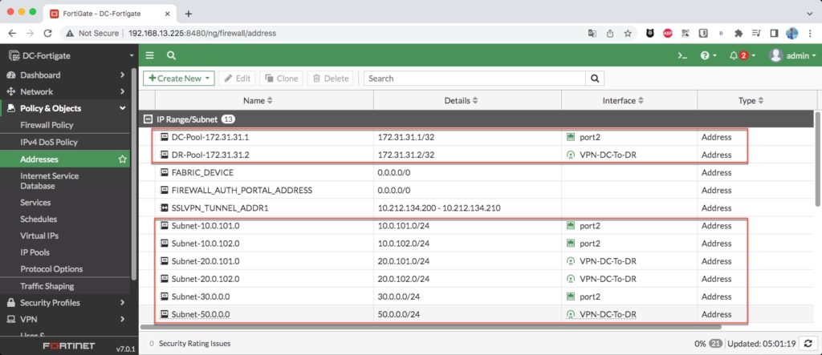Click the horizontal table scrollbar
The width and height of the screenshot is (822, 355).
pyautogui.click(x=430, y=327)
